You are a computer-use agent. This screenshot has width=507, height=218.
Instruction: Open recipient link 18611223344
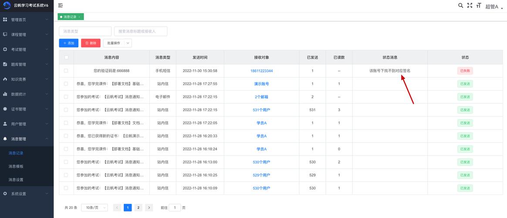(x=261, y=71)
